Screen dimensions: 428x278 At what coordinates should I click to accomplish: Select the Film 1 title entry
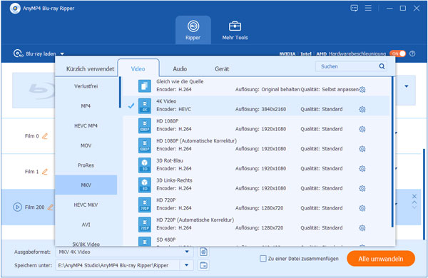[31, 172]
